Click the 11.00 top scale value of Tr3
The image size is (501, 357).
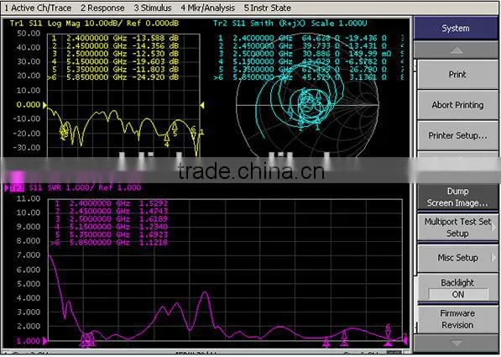[29, 198]
